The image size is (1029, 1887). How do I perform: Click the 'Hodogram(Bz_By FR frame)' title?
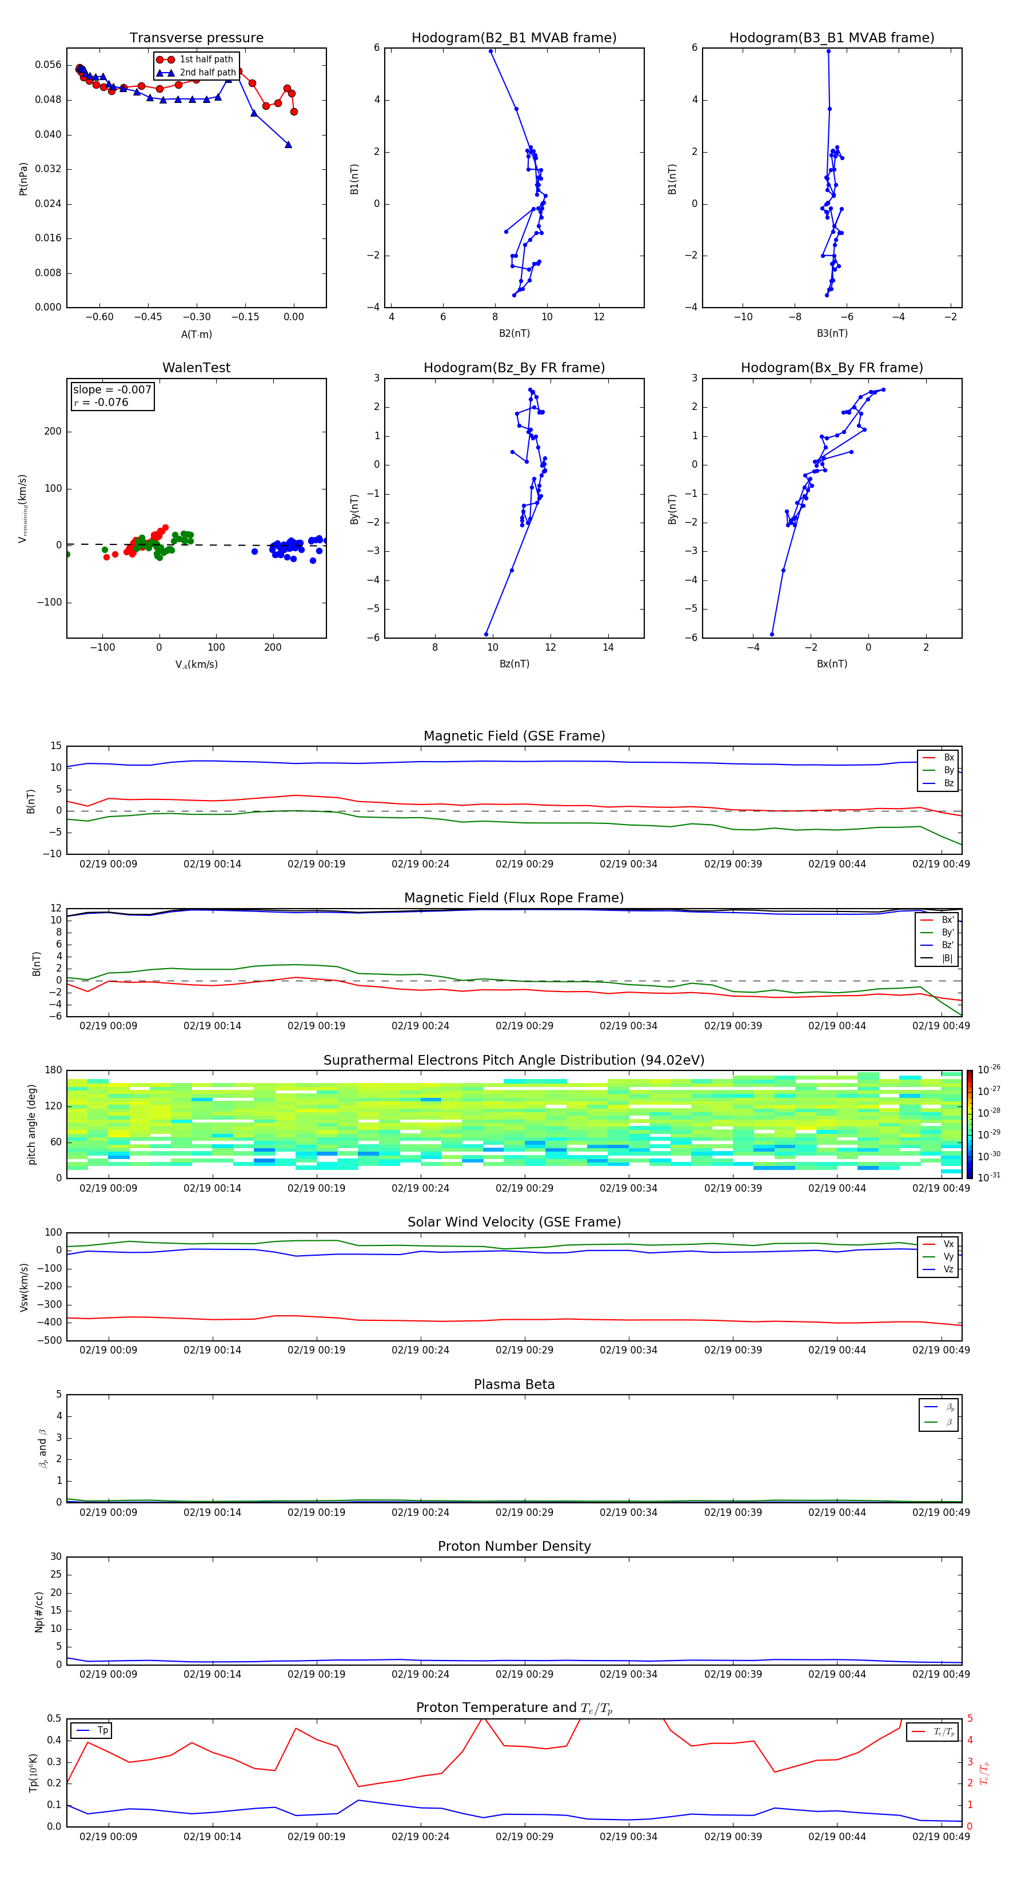click(x=514, y=368)
